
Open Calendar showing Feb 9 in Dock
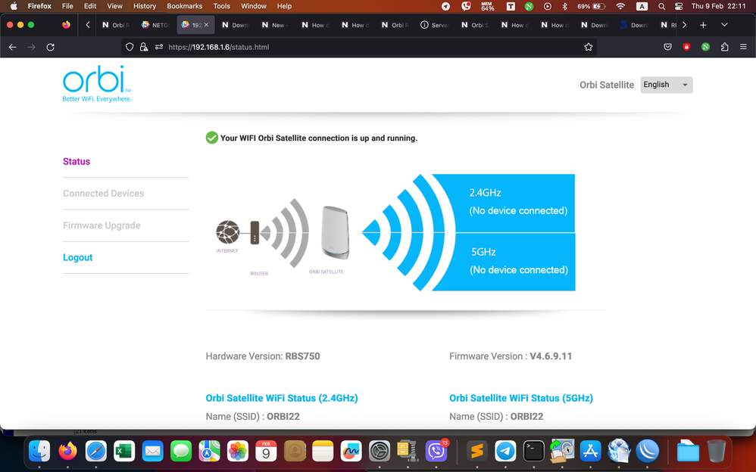pyautogui.click(x=266, y=452)
